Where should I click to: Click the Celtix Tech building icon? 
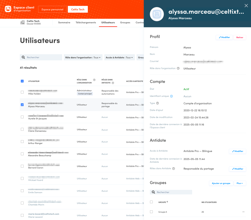pyautogui.click(x=23, y=23)
